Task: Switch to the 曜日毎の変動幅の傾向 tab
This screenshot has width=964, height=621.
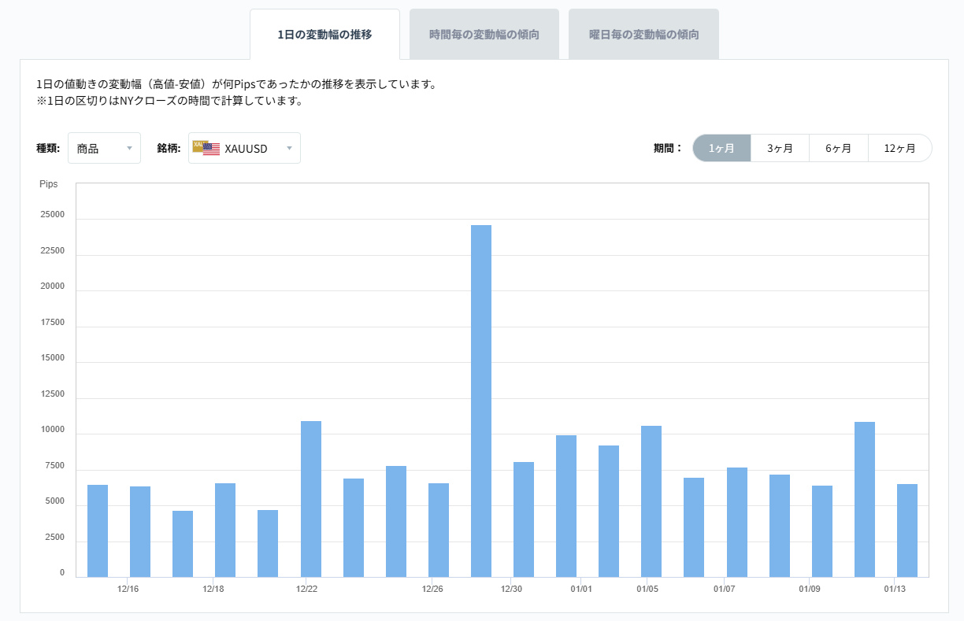Action: click(x=643, y=34)
